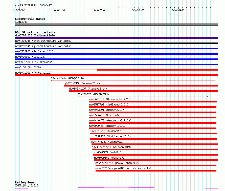
Task: Click the nsv6531530 (Sedlazeck2020) label
Action: (x=35, y=62)
